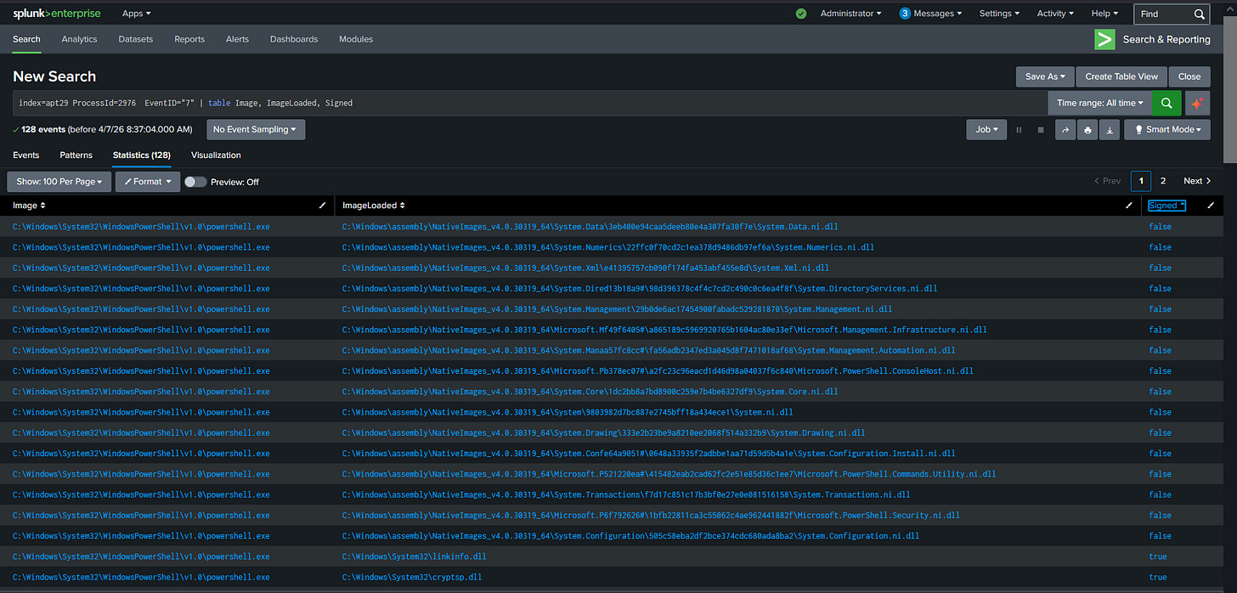Open the Save As dropdown
The width and height of the screenshot is (1237, 593).
1045,76
